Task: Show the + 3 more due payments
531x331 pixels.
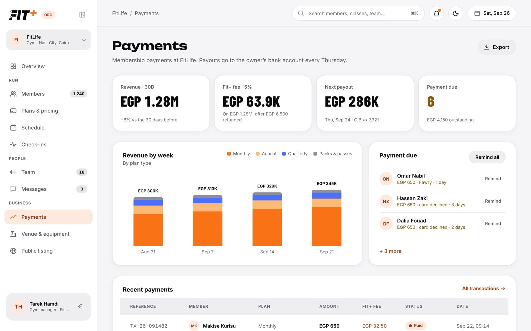Action: pyautogui.click(x=390, y=251)
